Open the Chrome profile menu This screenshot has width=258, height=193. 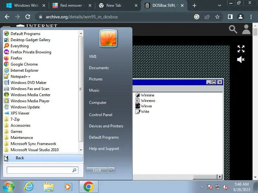(x=241, y=17)
